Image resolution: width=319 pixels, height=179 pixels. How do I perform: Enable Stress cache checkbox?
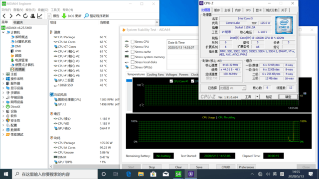(133, 52)
